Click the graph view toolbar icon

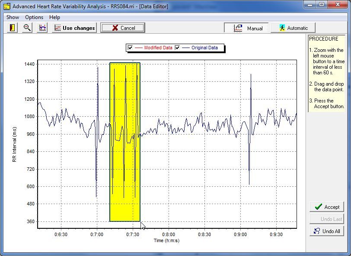(x=42, y=28)
